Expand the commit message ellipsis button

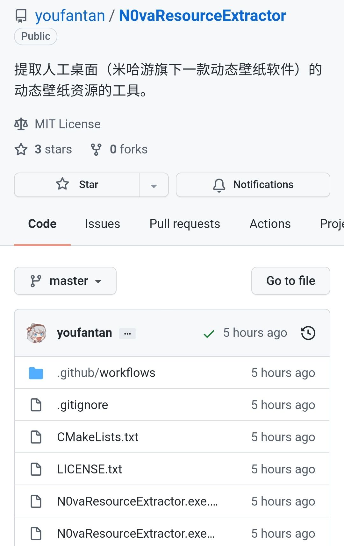(x=127, y=333)
